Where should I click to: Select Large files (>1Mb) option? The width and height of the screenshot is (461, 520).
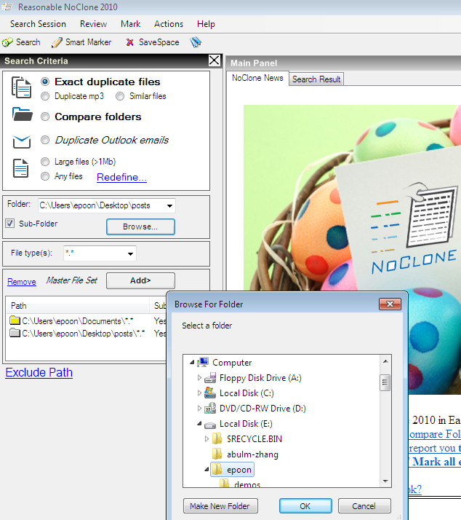pyautogui.click(x=45, y=162)
